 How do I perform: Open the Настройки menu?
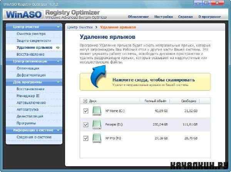(163, 17)
